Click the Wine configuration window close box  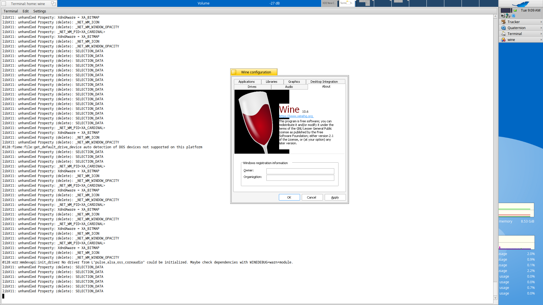click(234, 72)
